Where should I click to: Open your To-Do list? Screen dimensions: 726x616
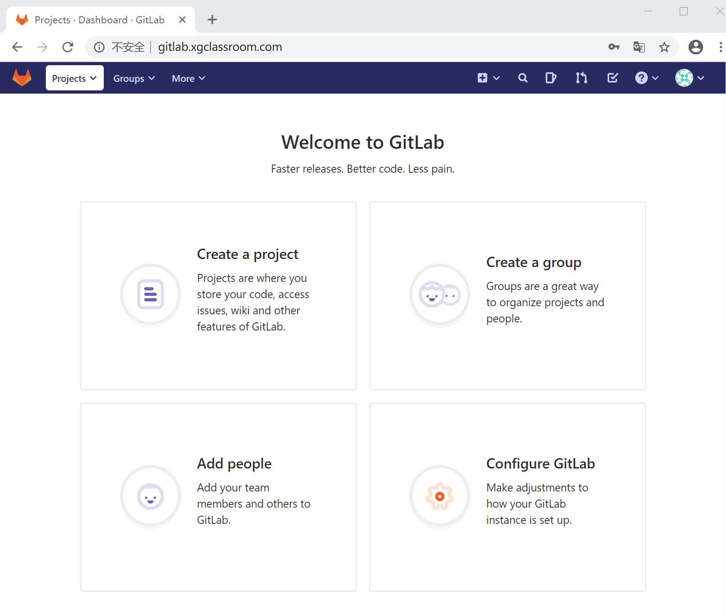click(x=612, y=78)
